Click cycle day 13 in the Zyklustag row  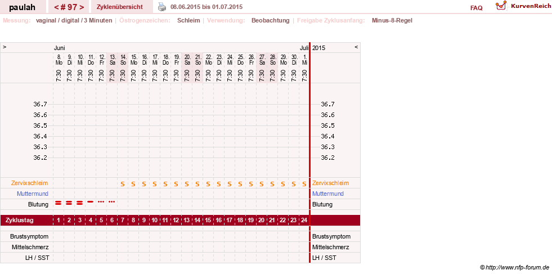(x=187, y=221)
